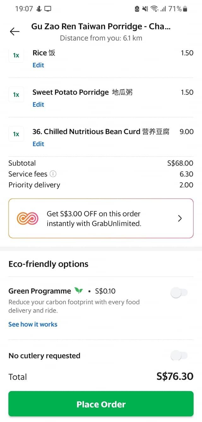The height and width of the screenshot is (422, 202).
Task: Change quantity of Chilled Nutritious Bean Curd
Action: [x=16, y=134]
